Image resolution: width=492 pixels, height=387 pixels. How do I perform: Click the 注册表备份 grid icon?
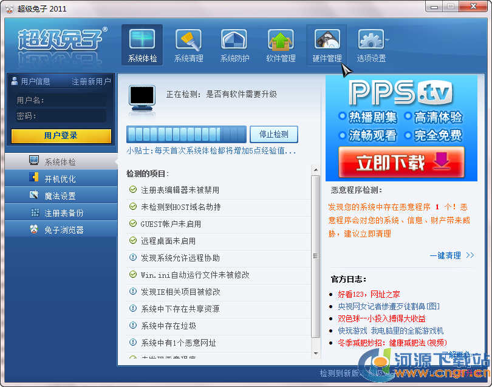pos(35,212)
